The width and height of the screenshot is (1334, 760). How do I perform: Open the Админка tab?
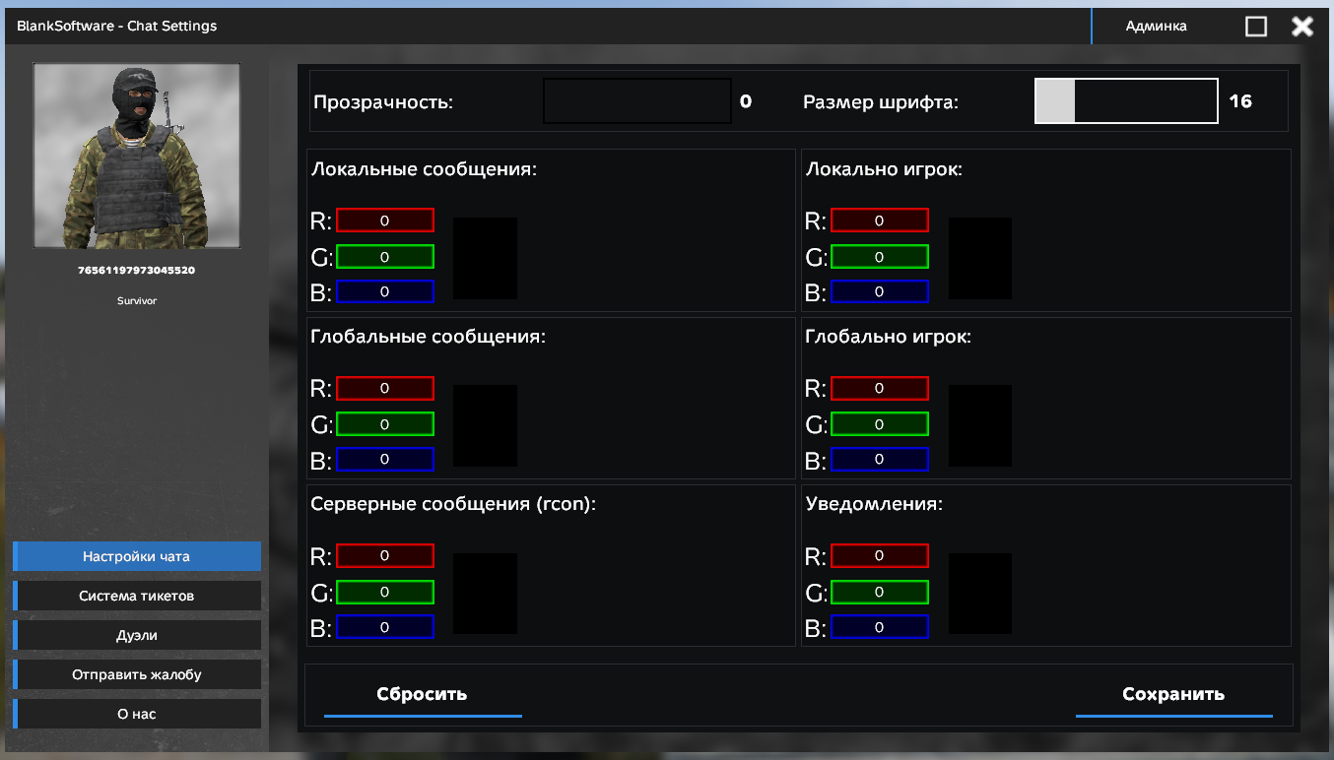point(1157,27)
